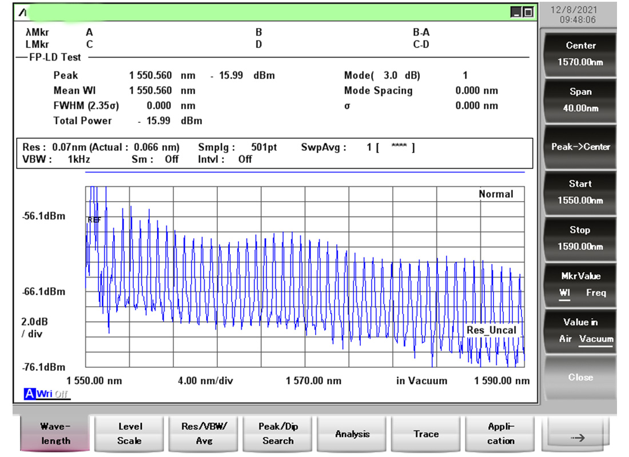Open the Level Scale menu
629x457 pixels.
click(130, 434)
